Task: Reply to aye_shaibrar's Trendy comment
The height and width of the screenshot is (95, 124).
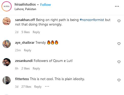Action: coord(27,50)
